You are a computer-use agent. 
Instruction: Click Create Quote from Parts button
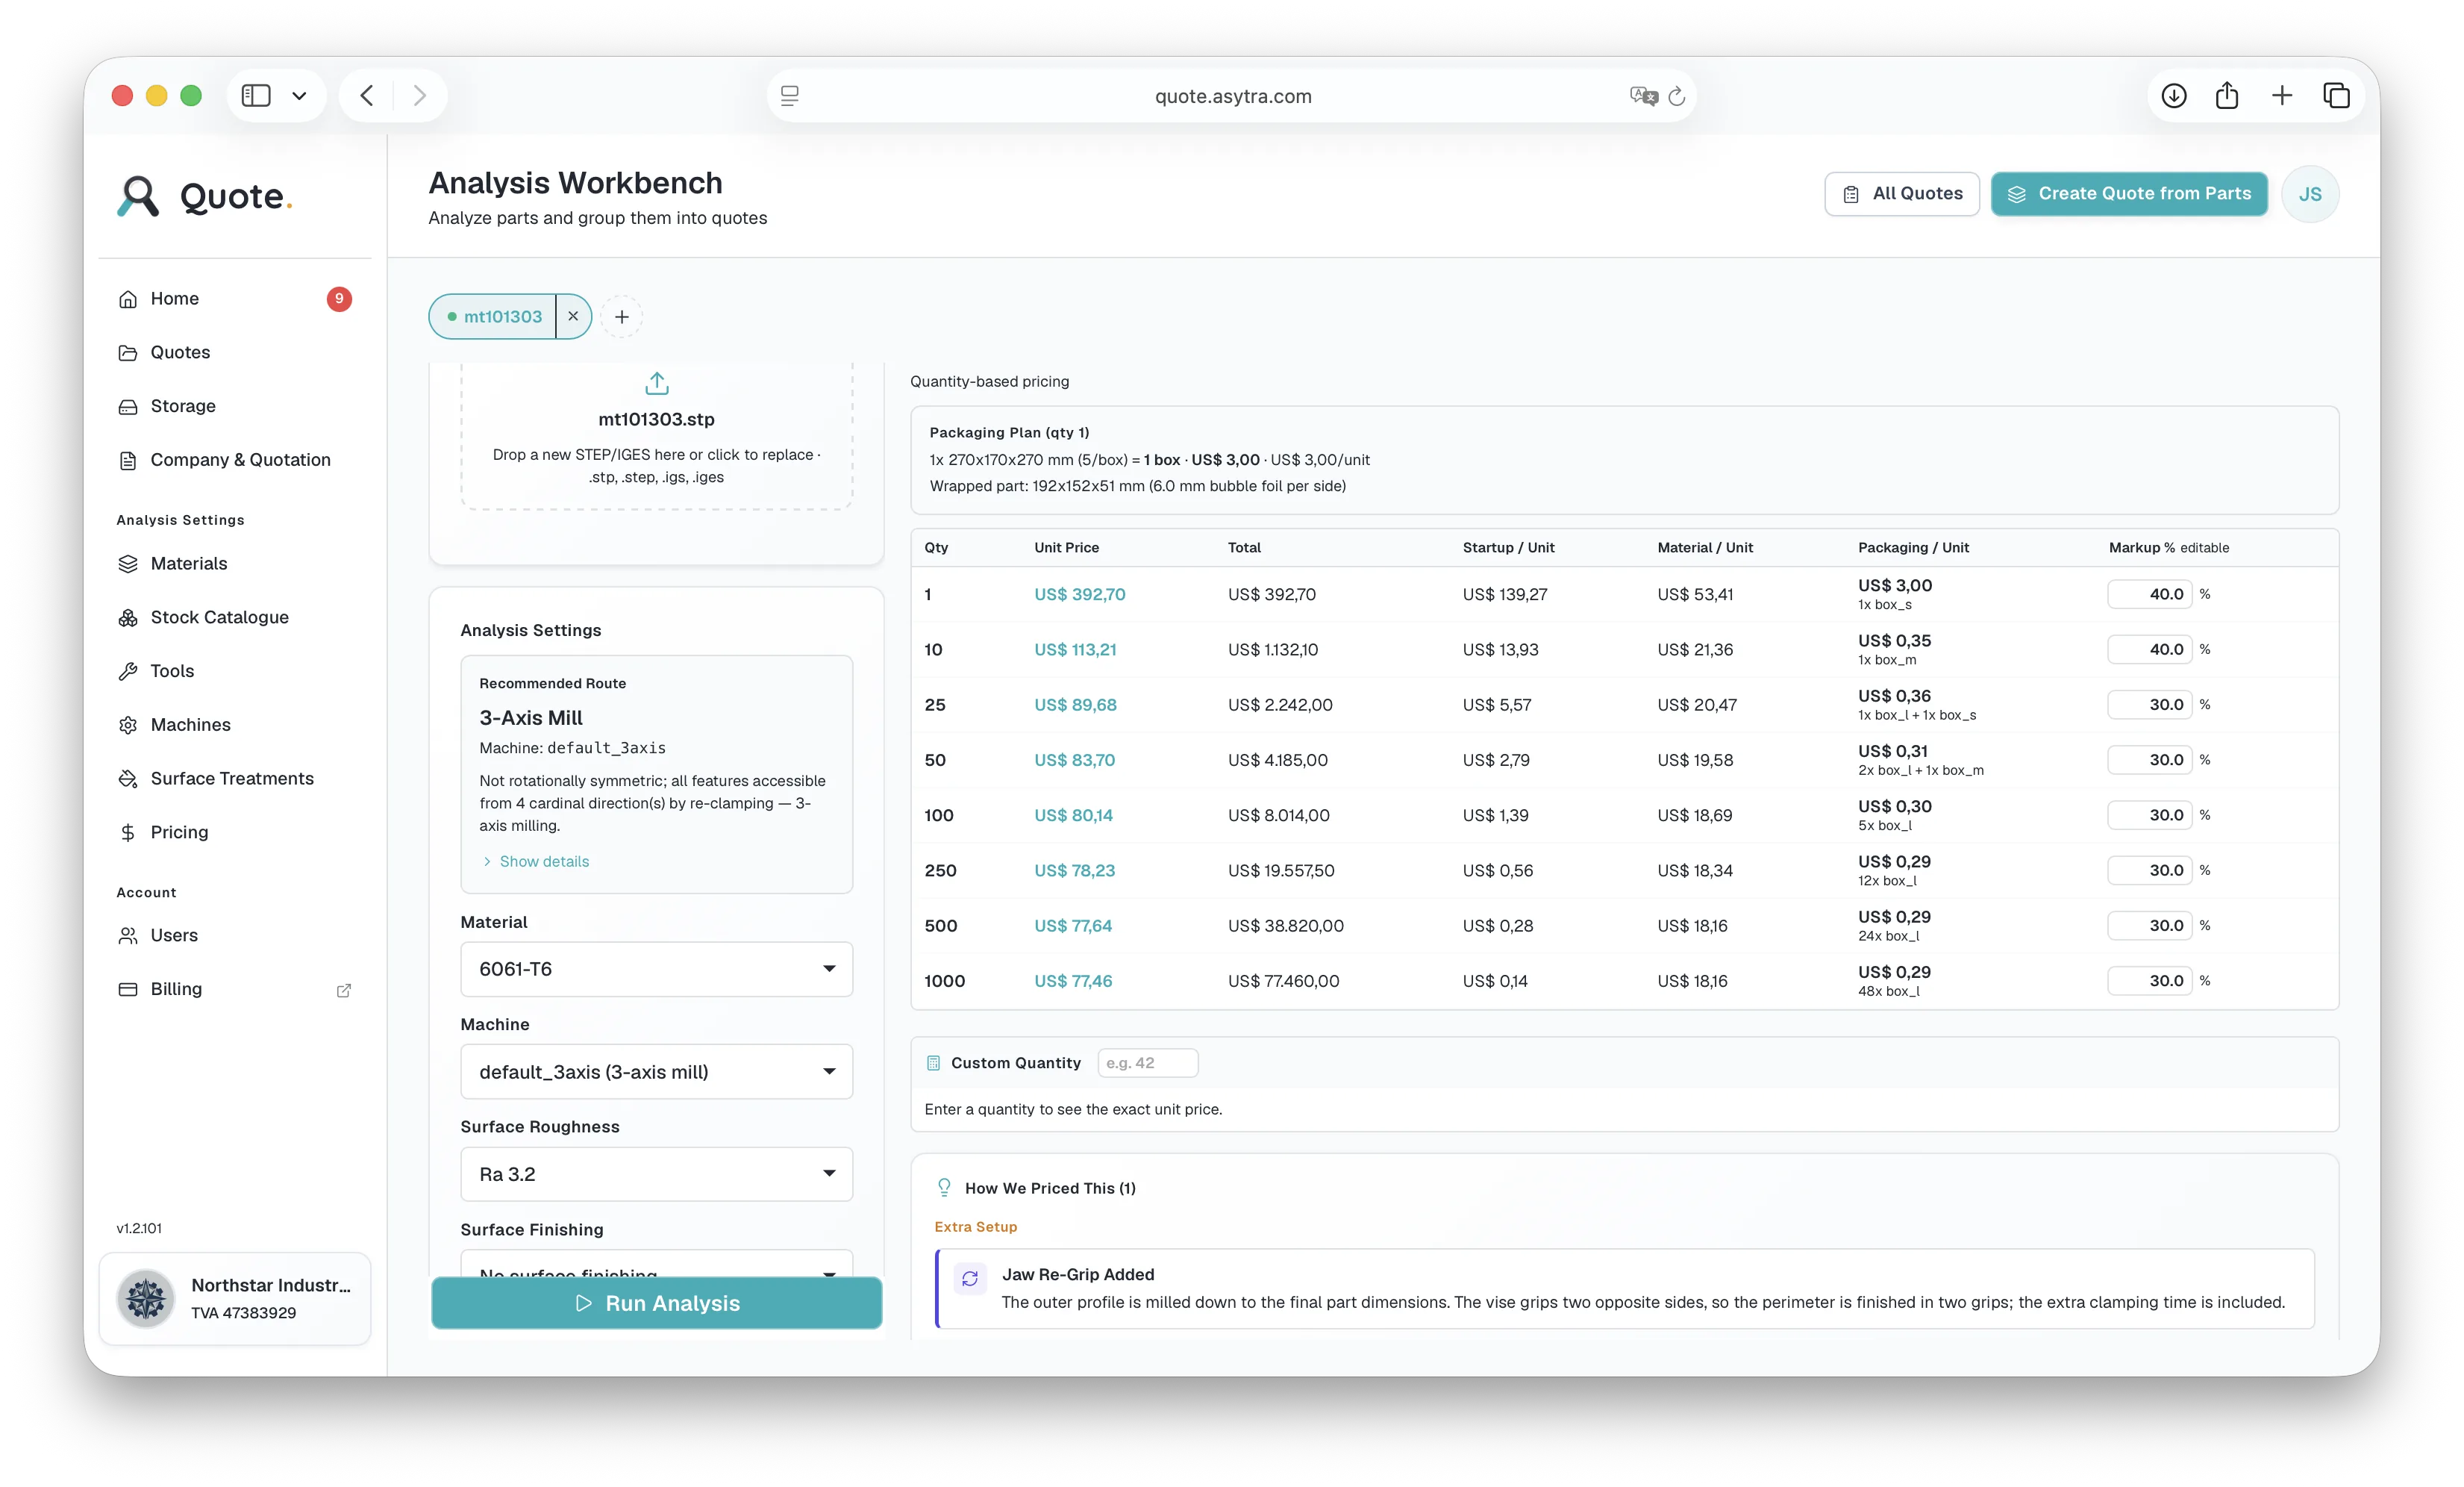coord(2129,193)
